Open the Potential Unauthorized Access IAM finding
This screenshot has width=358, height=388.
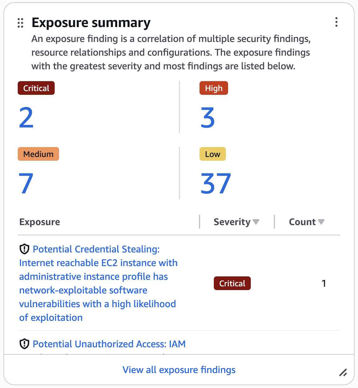[109, 344]
